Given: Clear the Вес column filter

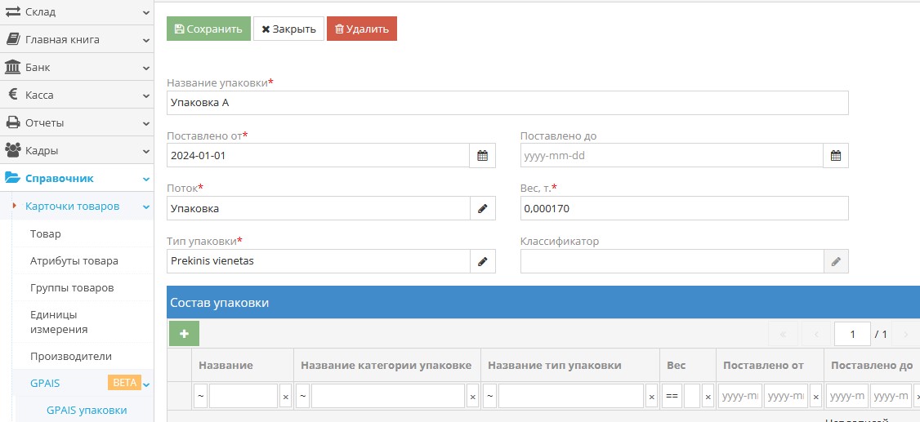Looking at the screenshot, I should (x=708, y=397).
